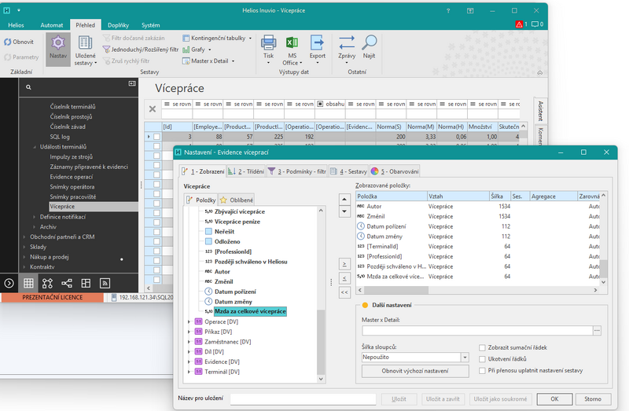Click the MS Office Excel icon

point(292,42)
